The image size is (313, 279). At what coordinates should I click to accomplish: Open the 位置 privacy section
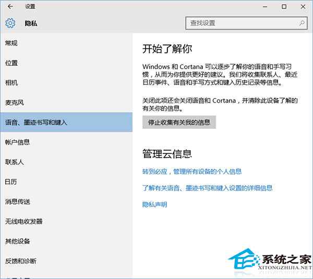coord(66,63)
